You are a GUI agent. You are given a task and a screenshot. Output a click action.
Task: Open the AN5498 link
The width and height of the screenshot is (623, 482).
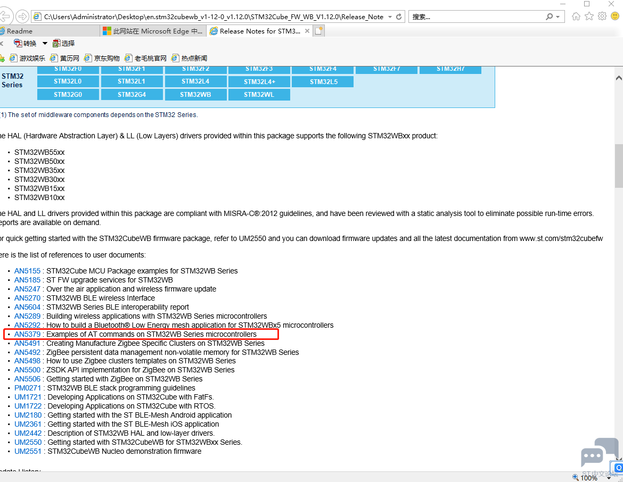[x=27, y=361]
